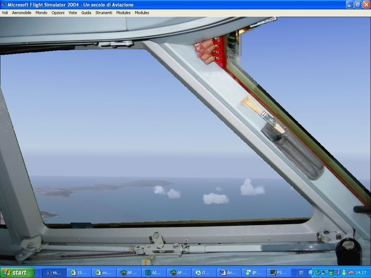371x278 pixels.
Task: Click the clock showing 14.17
Action: (x=361, y=272)
